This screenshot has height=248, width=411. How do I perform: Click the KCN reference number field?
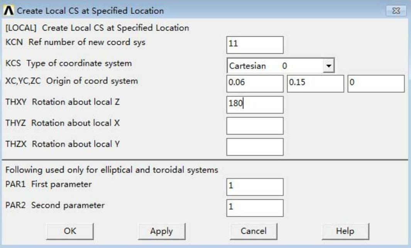click(x=255, y=45)
